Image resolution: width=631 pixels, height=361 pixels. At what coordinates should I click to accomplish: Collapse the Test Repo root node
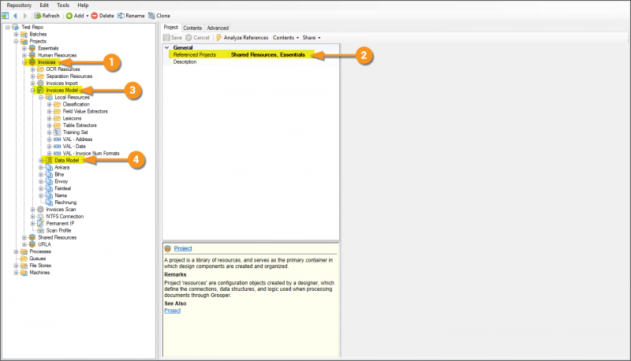7,27
